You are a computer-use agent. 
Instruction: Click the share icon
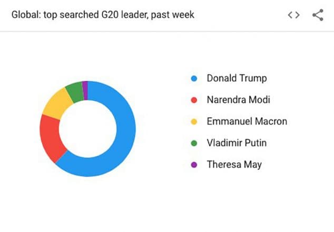coord(318,15)
